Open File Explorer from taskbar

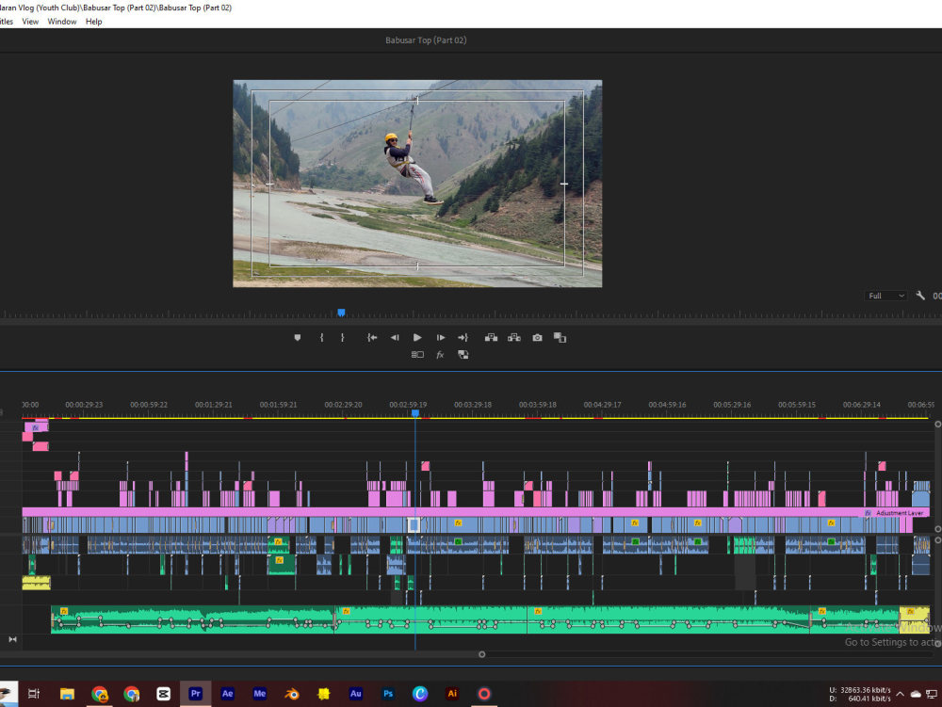coord(67,694)
